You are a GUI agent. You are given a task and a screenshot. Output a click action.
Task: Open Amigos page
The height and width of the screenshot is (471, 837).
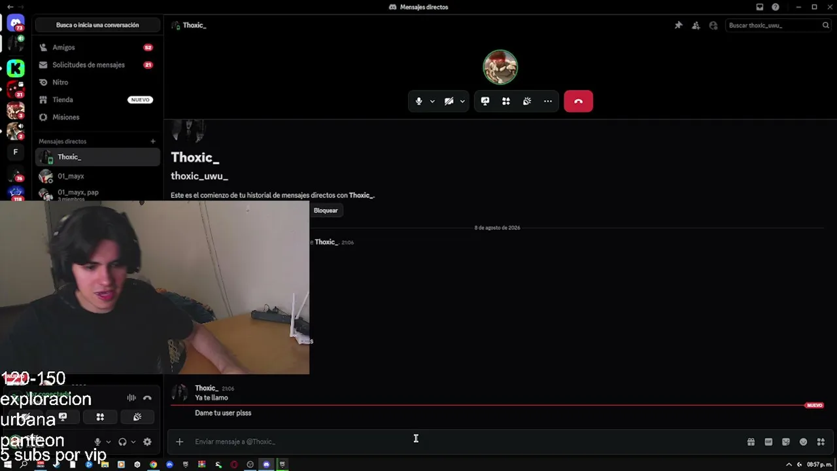[97, 48]
